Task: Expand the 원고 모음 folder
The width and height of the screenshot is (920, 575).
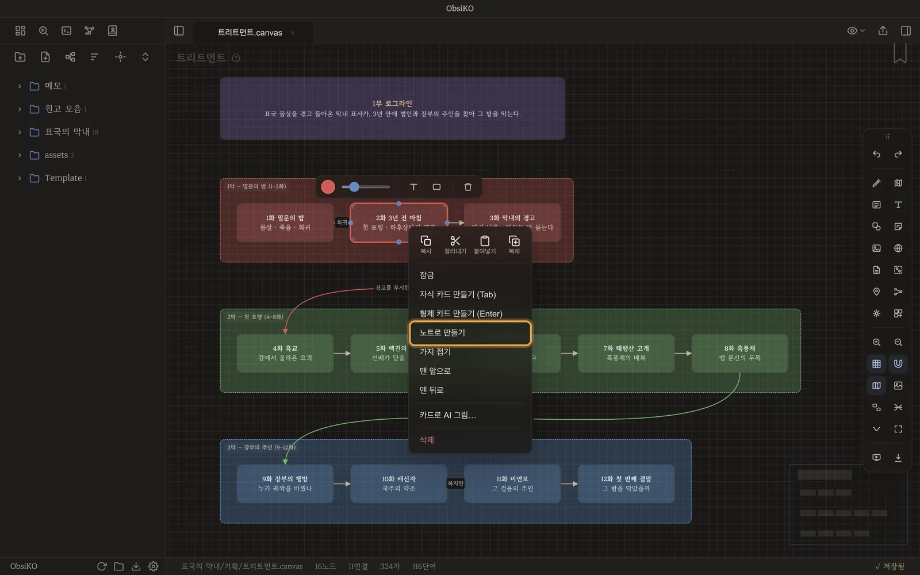Action: [x=20, y=109]
